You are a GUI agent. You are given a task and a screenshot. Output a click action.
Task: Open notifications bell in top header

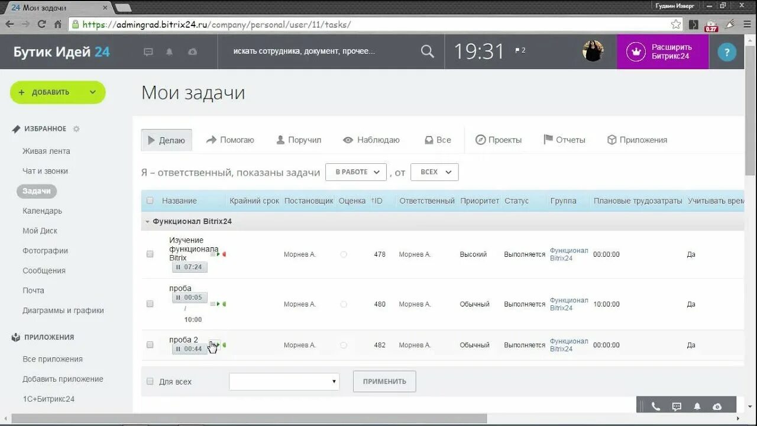[x=169, y=52]
